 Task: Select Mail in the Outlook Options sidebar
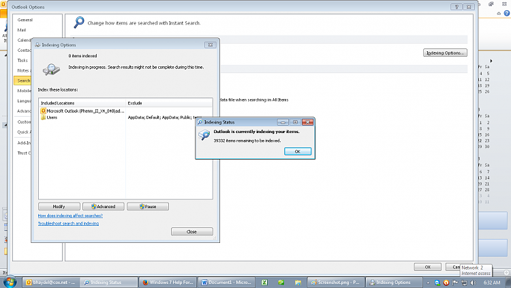point(22,30)
